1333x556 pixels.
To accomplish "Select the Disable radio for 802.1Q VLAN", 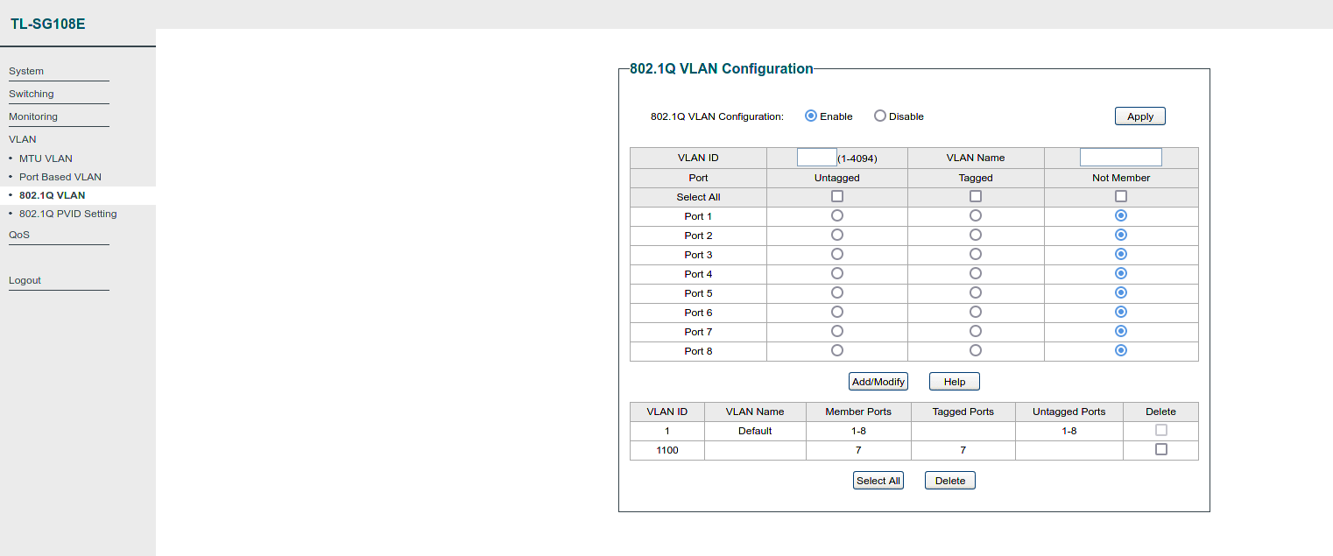I will [880, 116].
